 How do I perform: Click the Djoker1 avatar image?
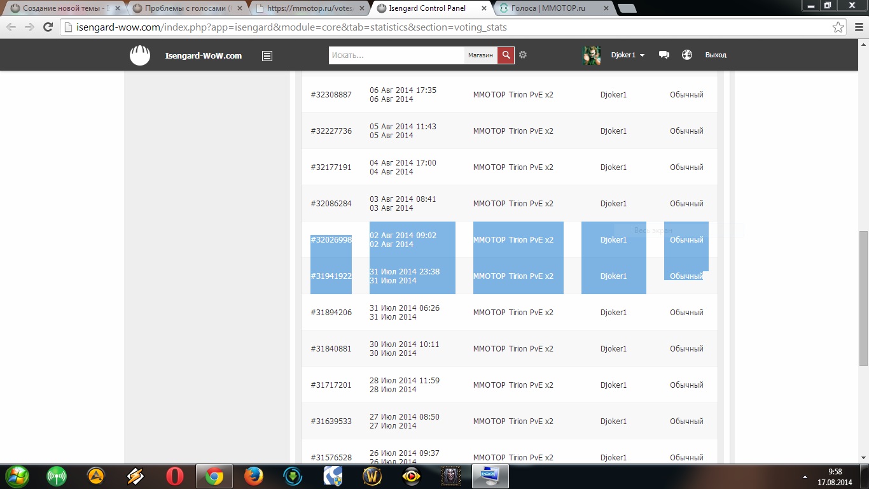point(592,55)
